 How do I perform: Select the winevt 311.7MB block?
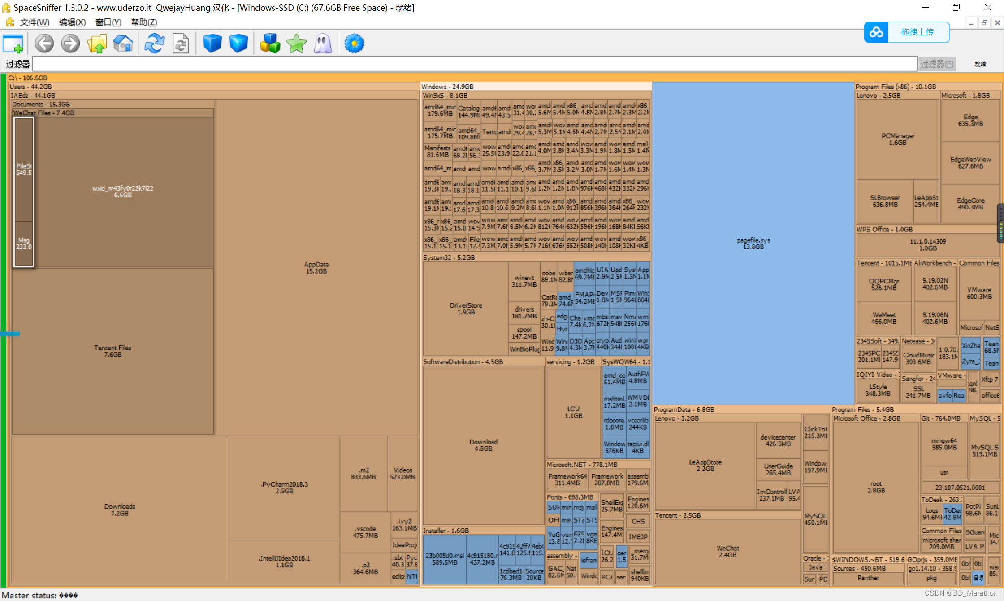[x=524, y=281]
